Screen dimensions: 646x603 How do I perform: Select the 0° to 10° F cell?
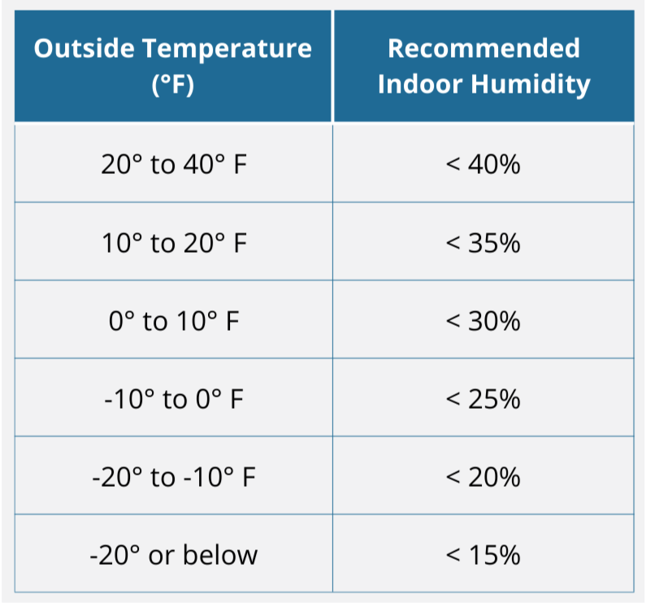173,321
